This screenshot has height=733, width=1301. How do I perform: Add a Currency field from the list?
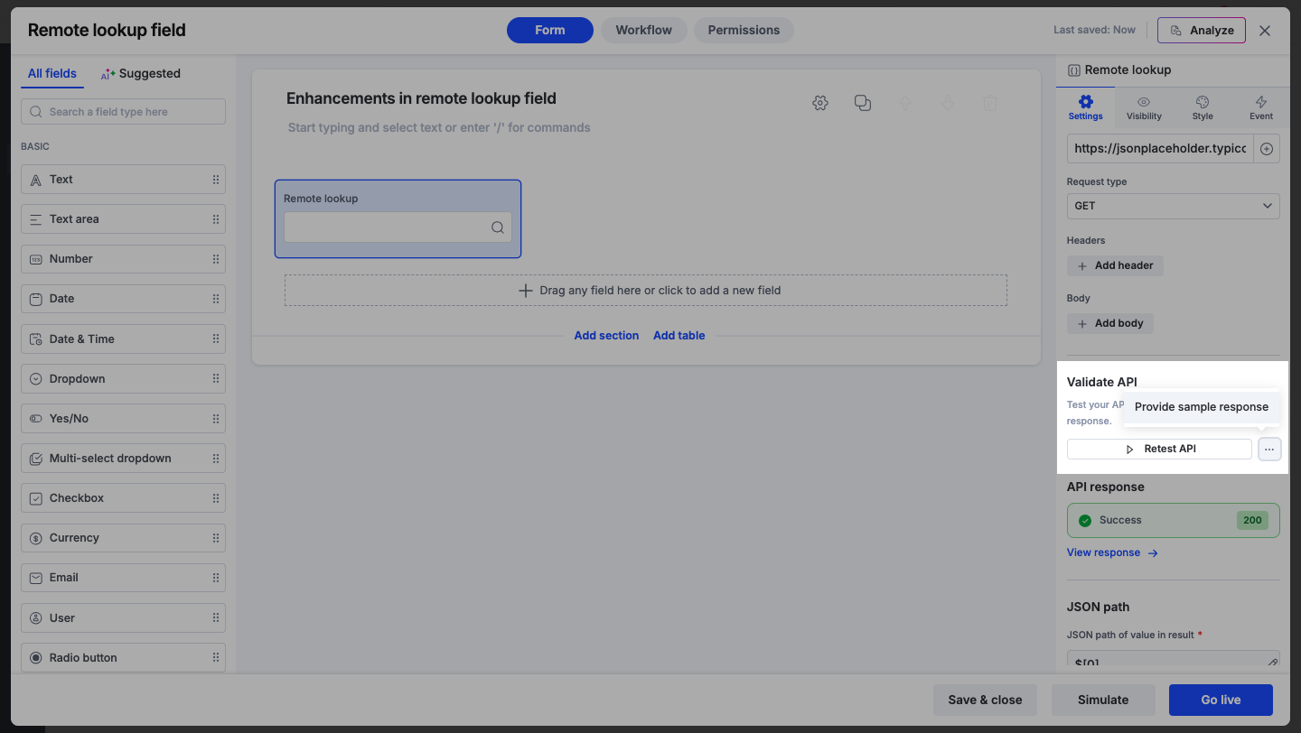click(123, 538)
